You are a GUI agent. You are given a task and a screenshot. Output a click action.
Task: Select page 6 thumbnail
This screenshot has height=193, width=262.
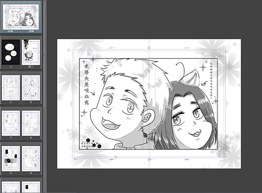tap(31, 123)
